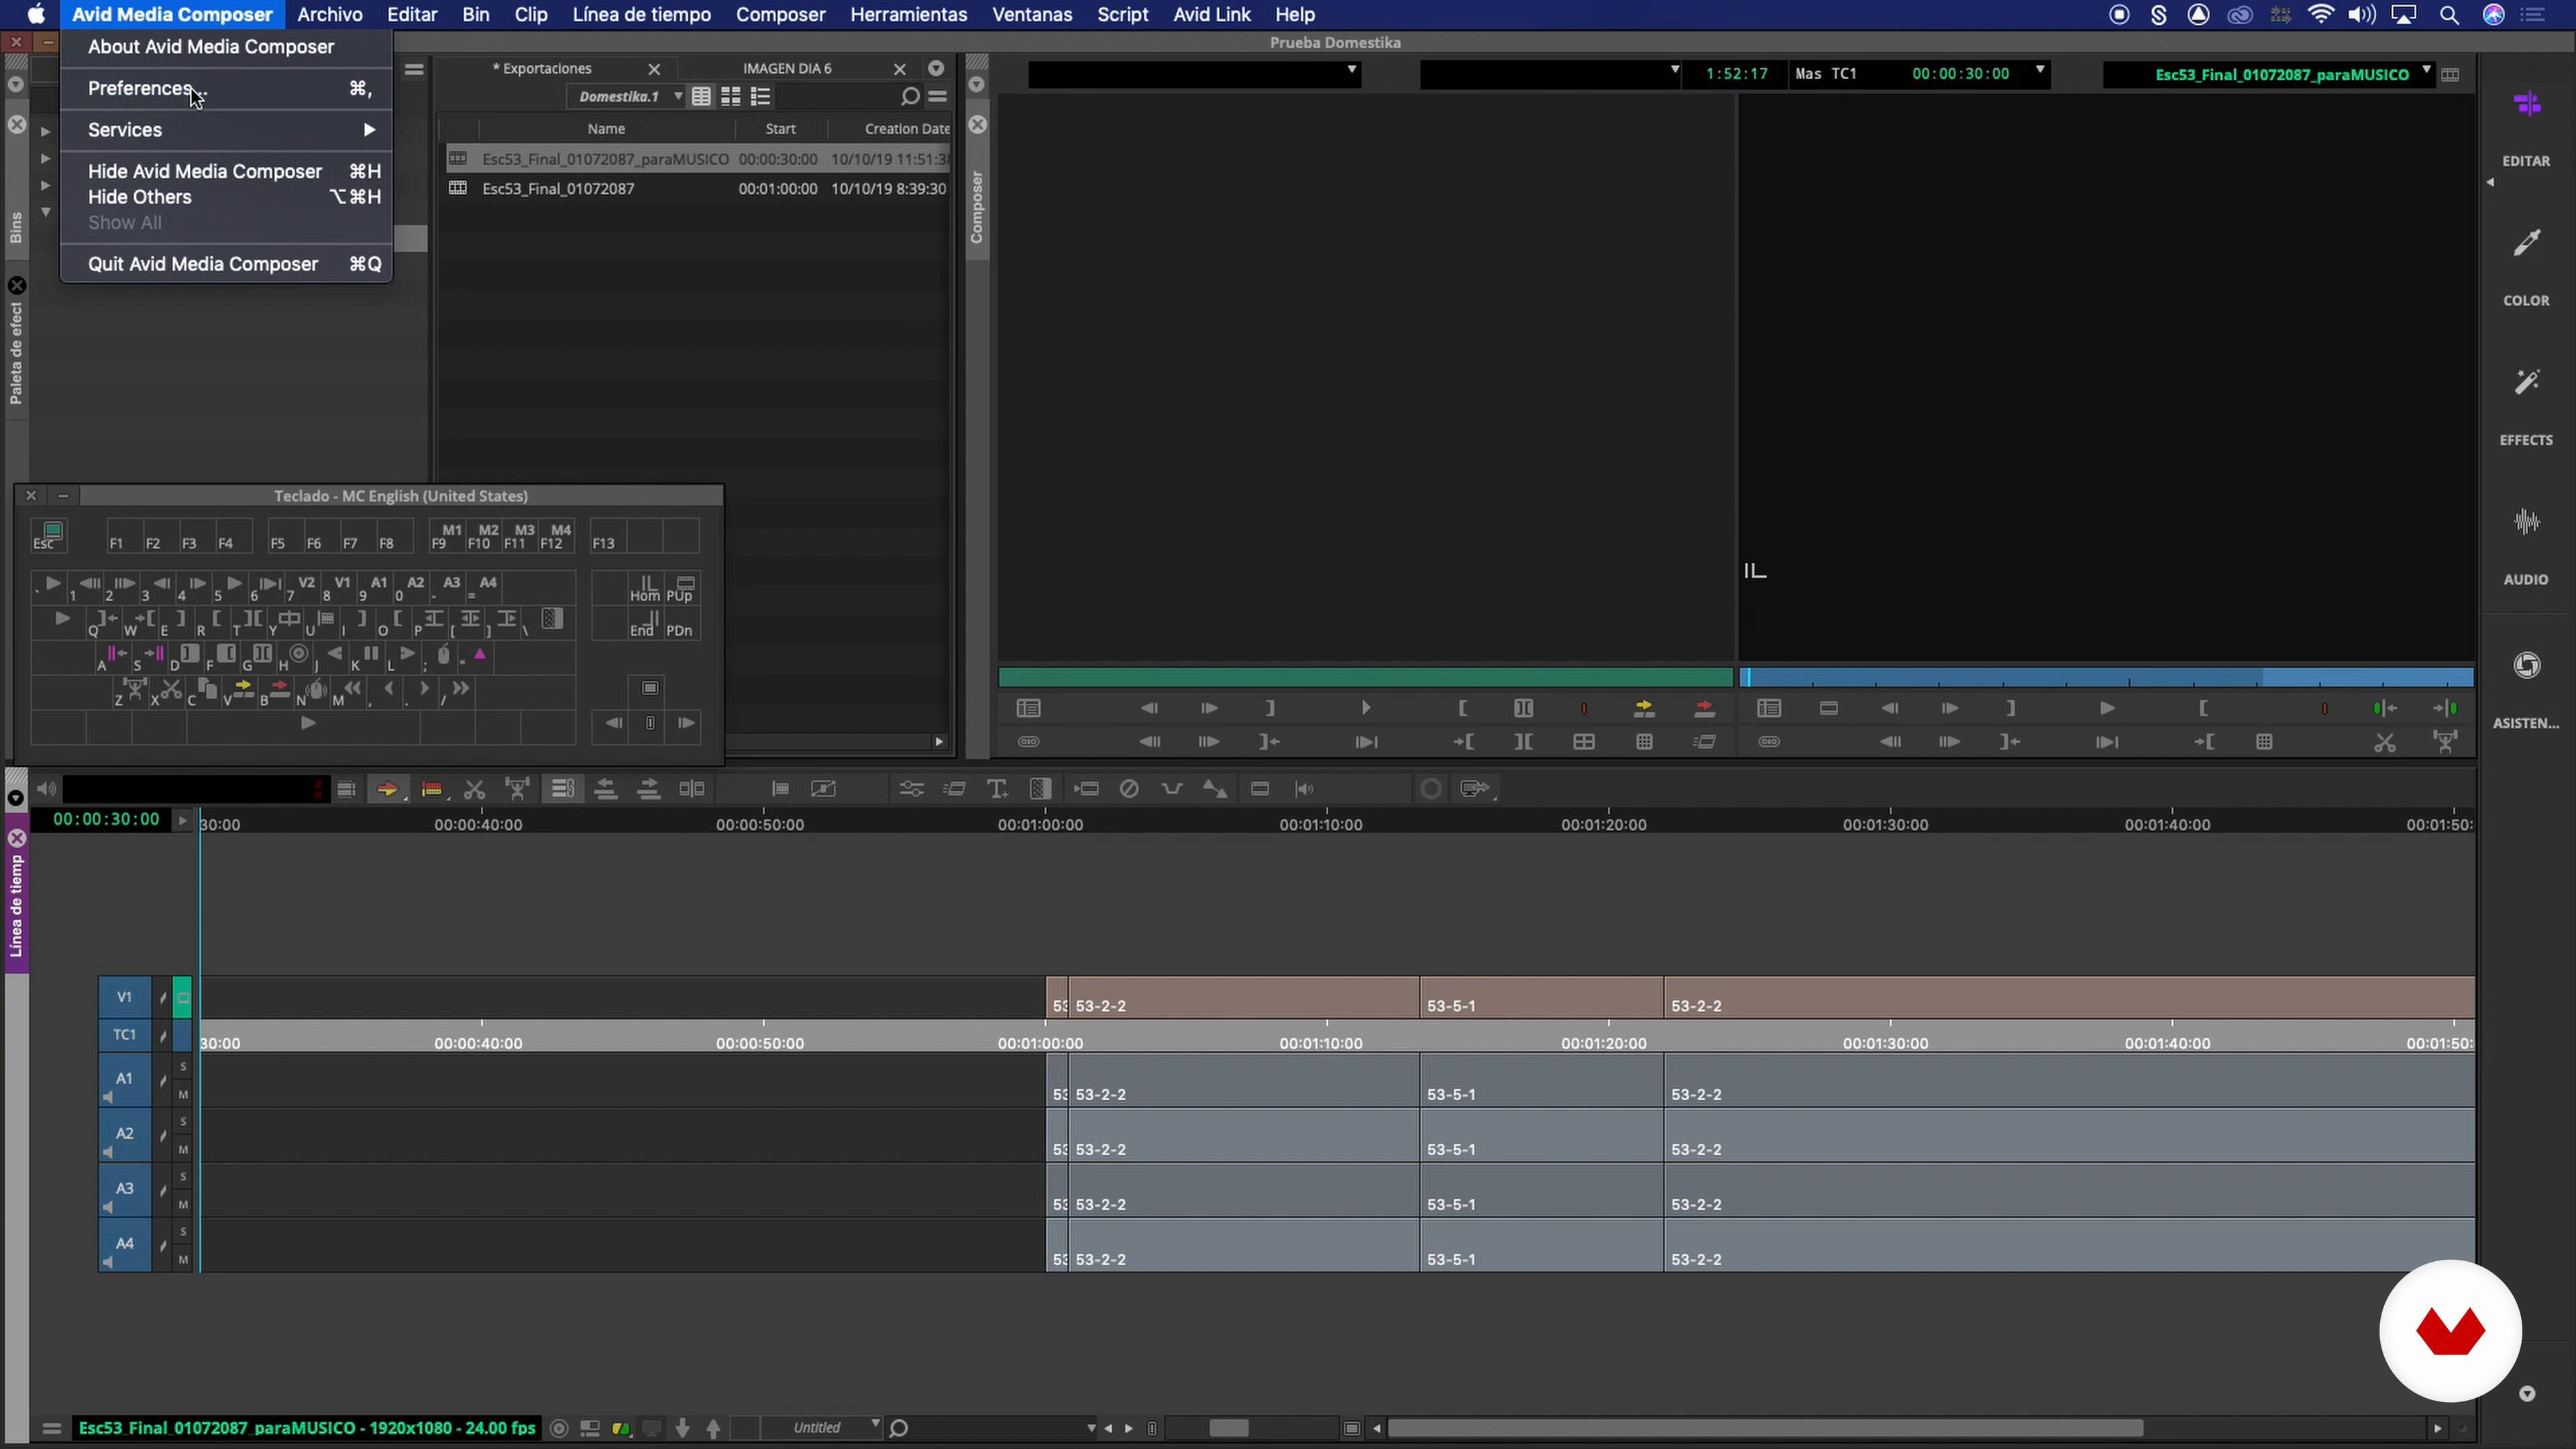Toggle the A2 track selector

click(124, 1134)
